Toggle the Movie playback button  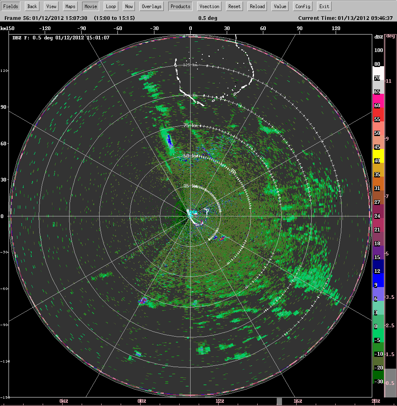91,6
